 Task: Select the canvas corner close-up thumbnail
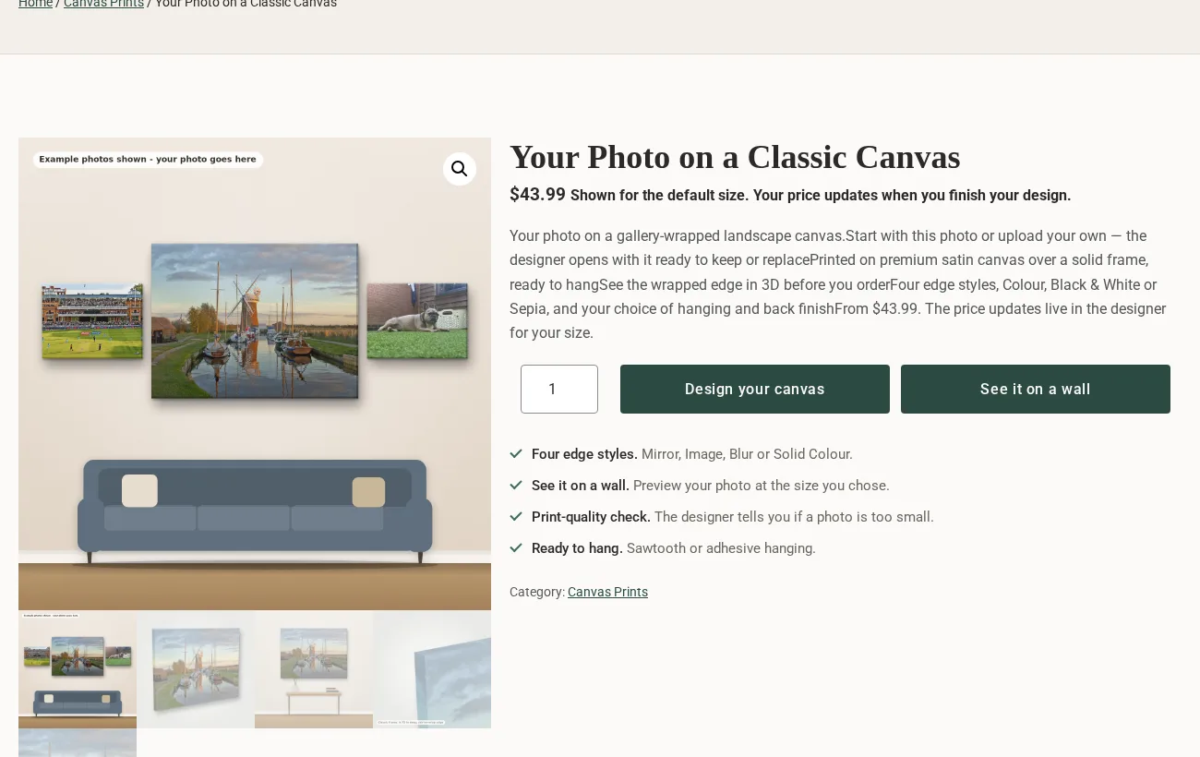[x=432, y=669]
